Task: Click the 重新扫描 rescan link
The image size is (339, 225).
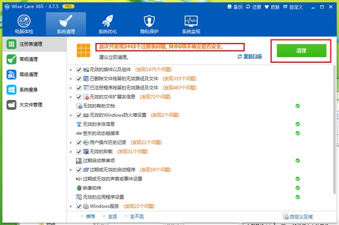Action: [253, 57]
